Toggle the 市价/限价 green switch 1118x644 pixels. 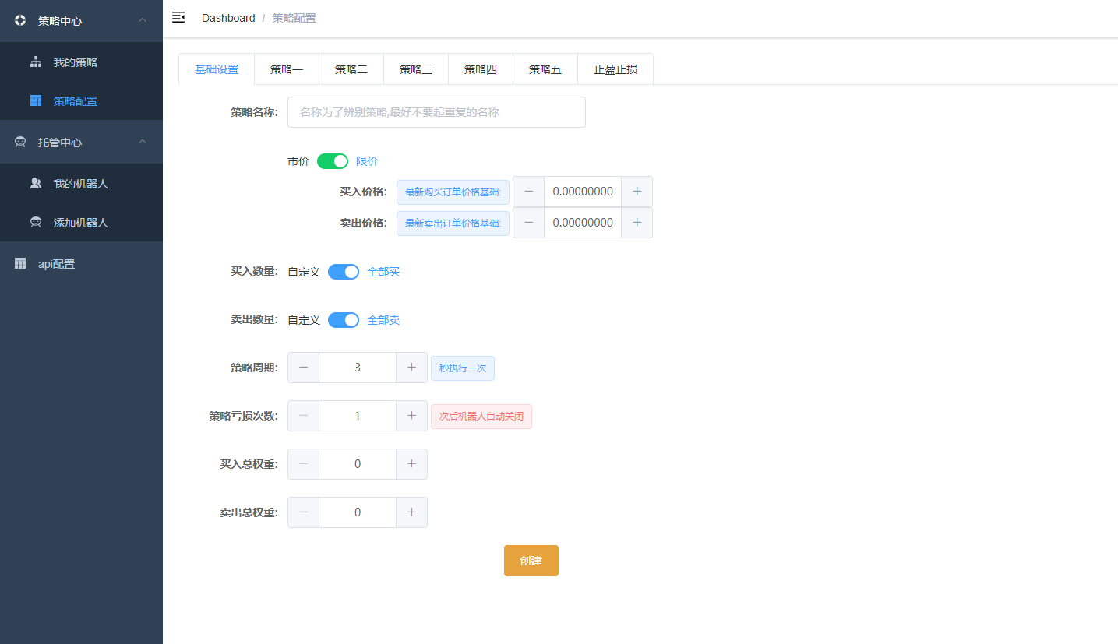click(x=333, y=161)
